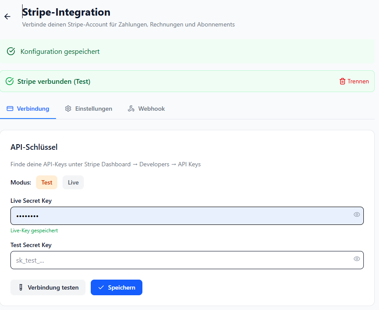
Task: Disconnect Stripe via Trennen
Action: pyautogui.click(x=354, y=81)
